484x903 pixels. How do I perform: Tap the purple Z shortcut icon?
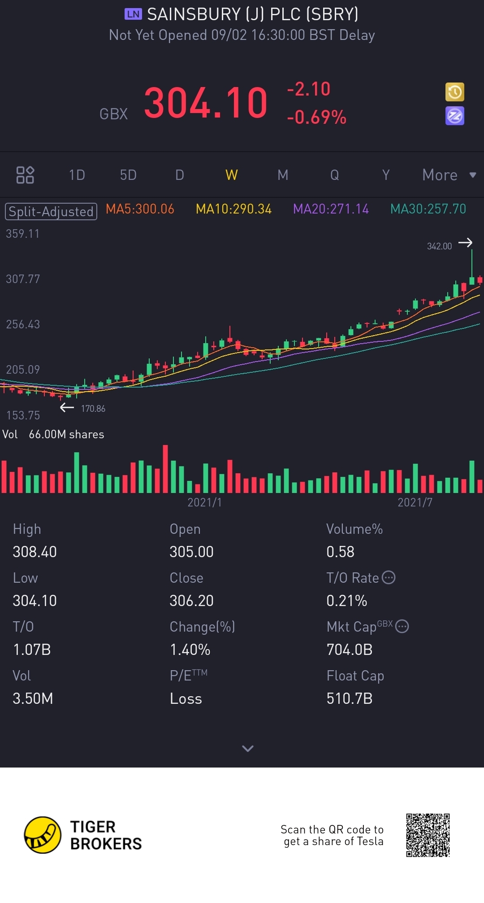(x=454, y=116)
